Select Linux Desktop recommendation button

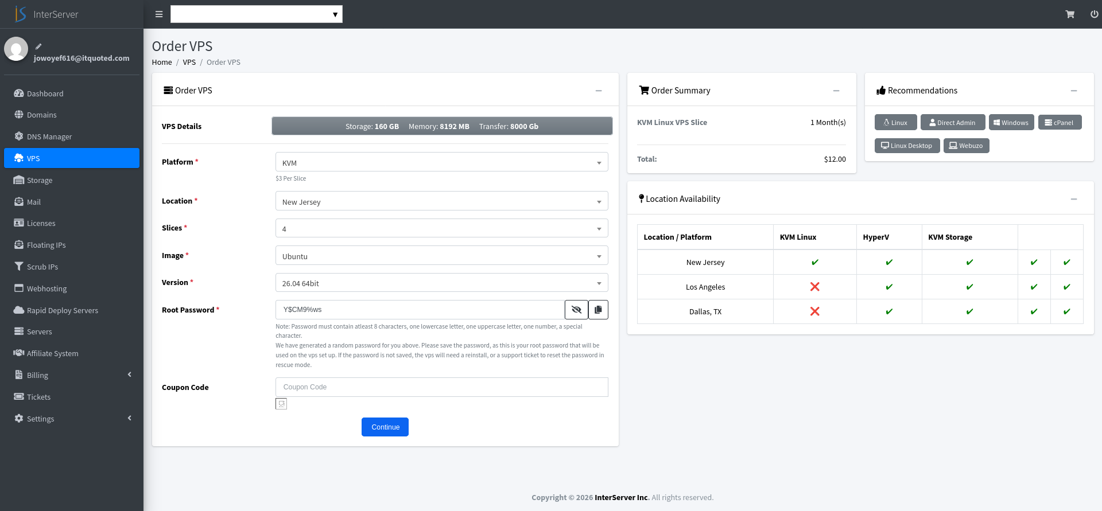tap(907, 146)
